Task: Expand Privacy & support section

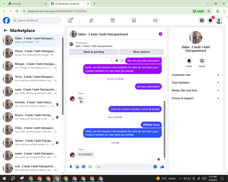Action: pos(196,98)
